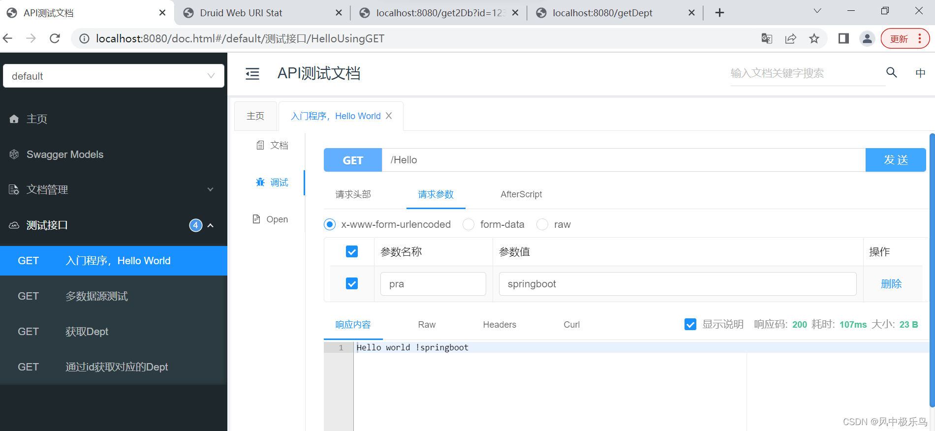Select 入门程序, Hello World endpoint in sidebar

pyautogui.click(x=114, y=261)
